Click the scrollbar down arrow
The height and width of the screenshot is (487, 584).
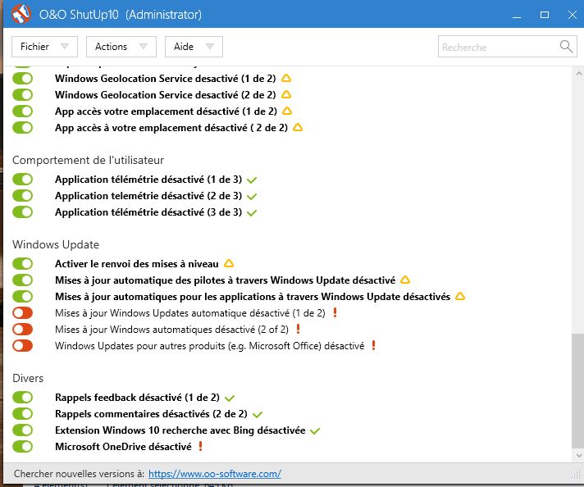pos(579,455)
